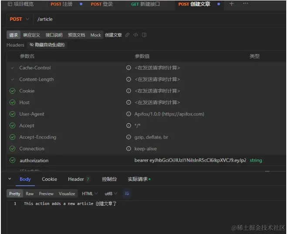
Task: Open the utf8 encoding dropdown
Action: coord(111,193)
